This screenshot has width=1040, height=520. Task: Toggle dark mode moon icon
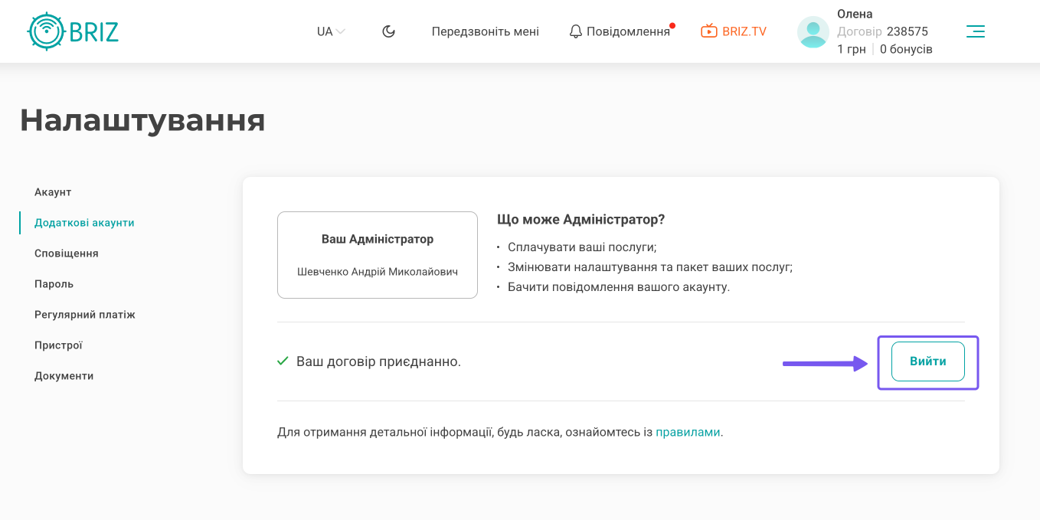[x=389, y=31]
